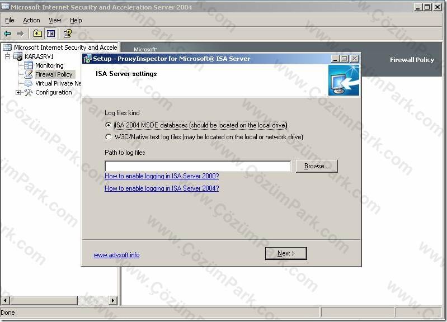Screen dimensions: 447x322
Task: Close the ProxyInspector setup dialog
Action: (354, 59)
